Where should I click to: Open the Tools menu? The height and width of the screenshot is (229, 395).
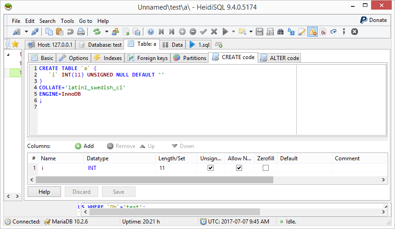point(67,21)
